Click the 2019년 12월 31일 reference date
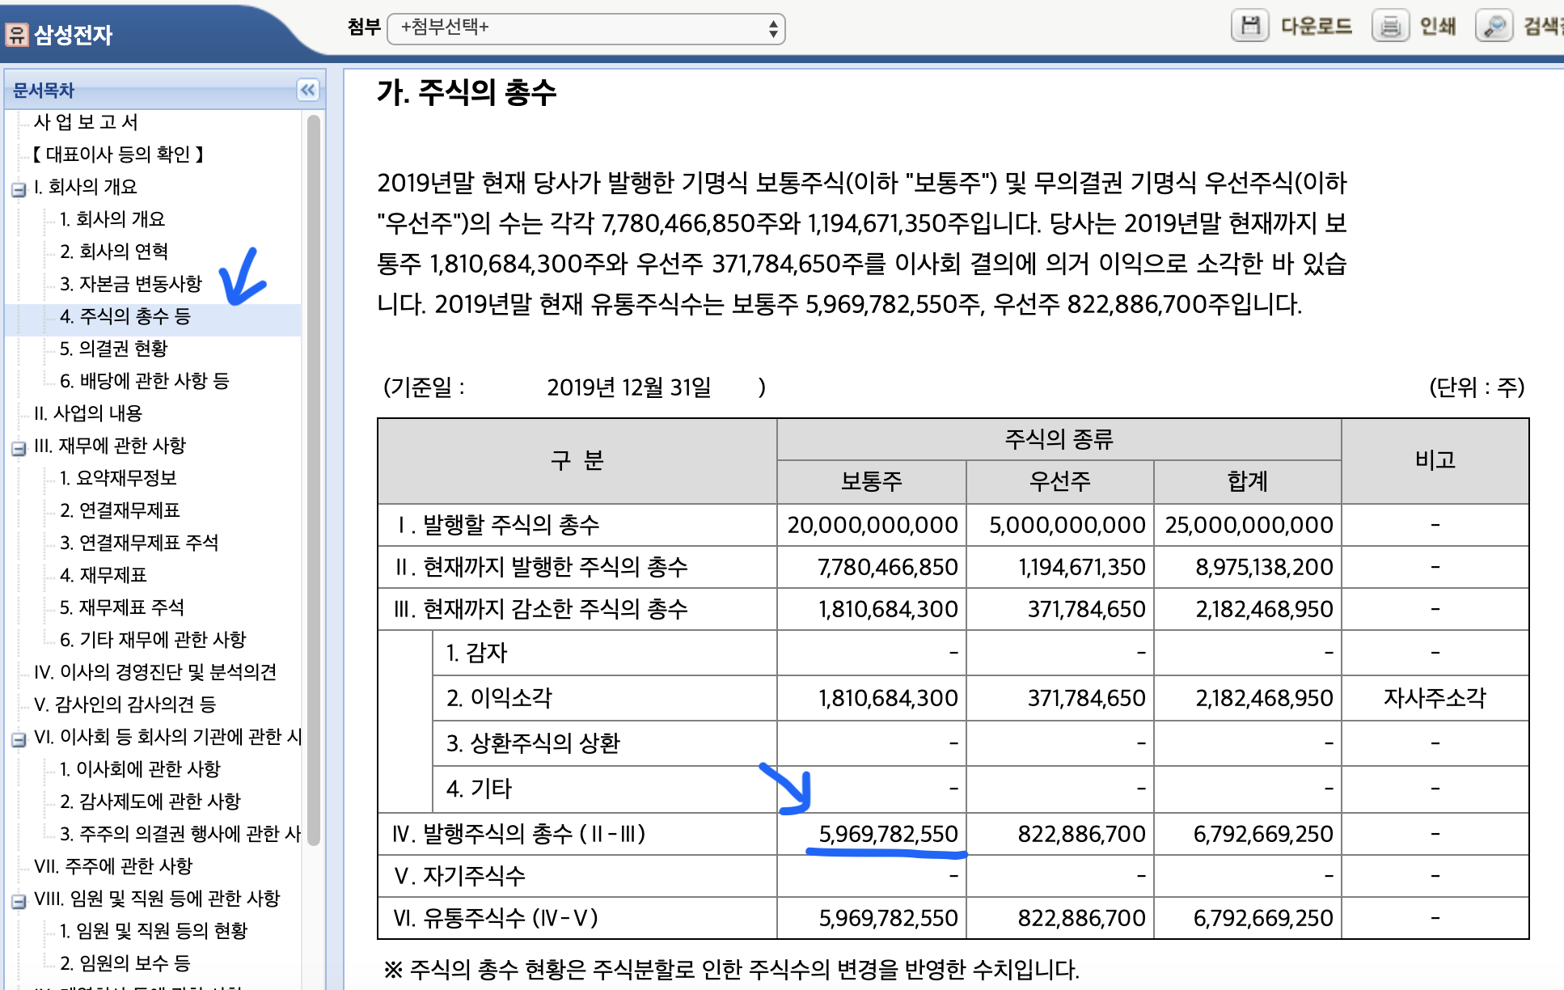 click(x=628, y=387)
